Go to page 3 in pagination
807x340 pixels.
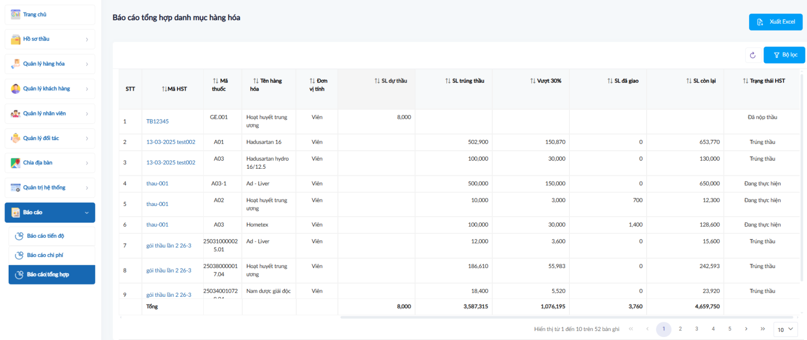tap(697, 329)
